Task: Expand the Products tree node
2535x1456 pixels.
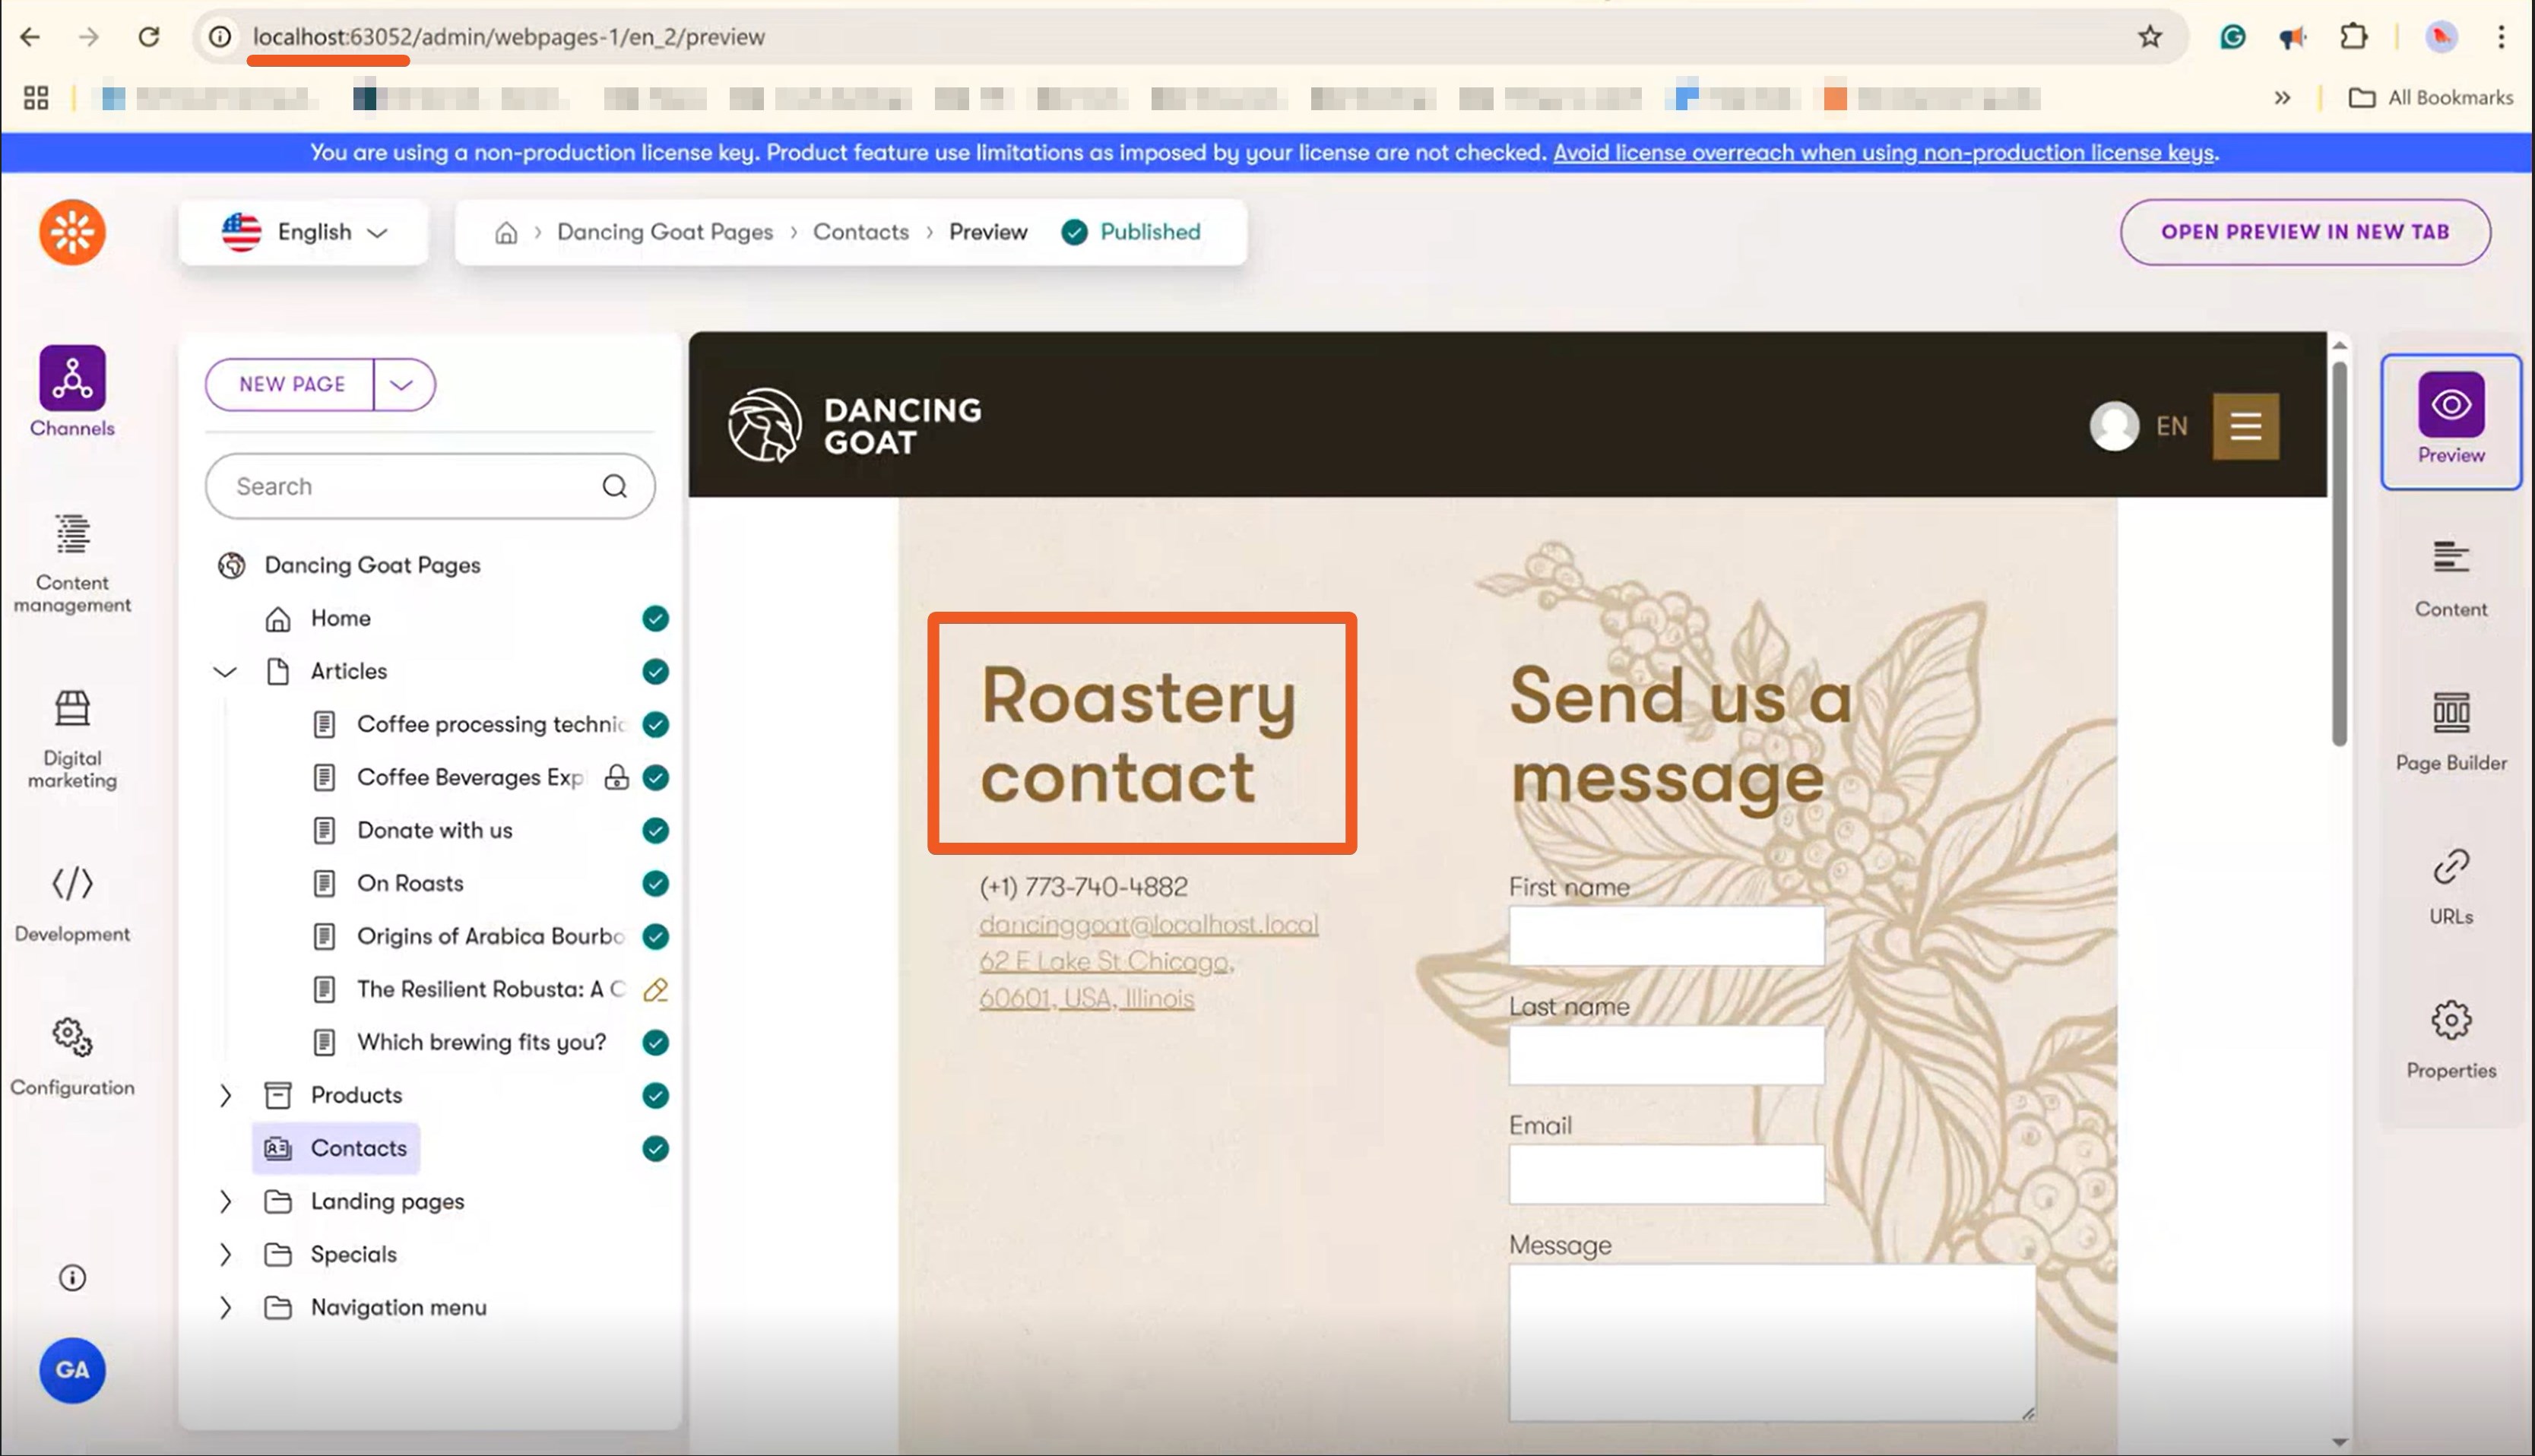Action: [x=225, y=1095]
